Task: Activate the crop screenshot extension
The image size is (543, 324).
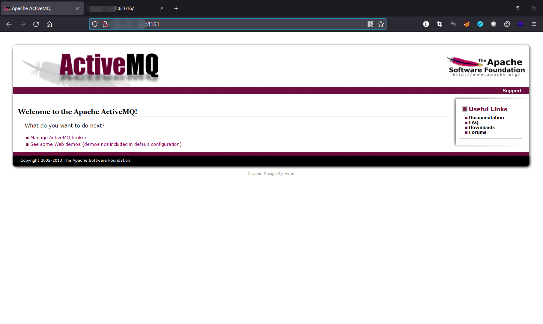Action: click(x=440, y=24)
